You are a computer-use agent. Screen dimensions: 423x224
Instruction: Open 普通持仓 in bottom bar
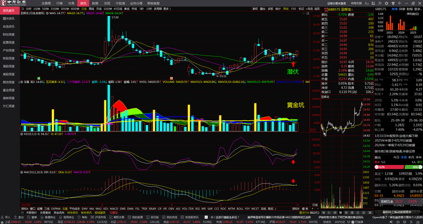pos(48,217)
